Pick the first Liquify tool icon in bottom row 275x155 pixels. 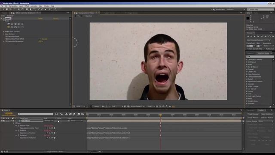pos(9,27)
